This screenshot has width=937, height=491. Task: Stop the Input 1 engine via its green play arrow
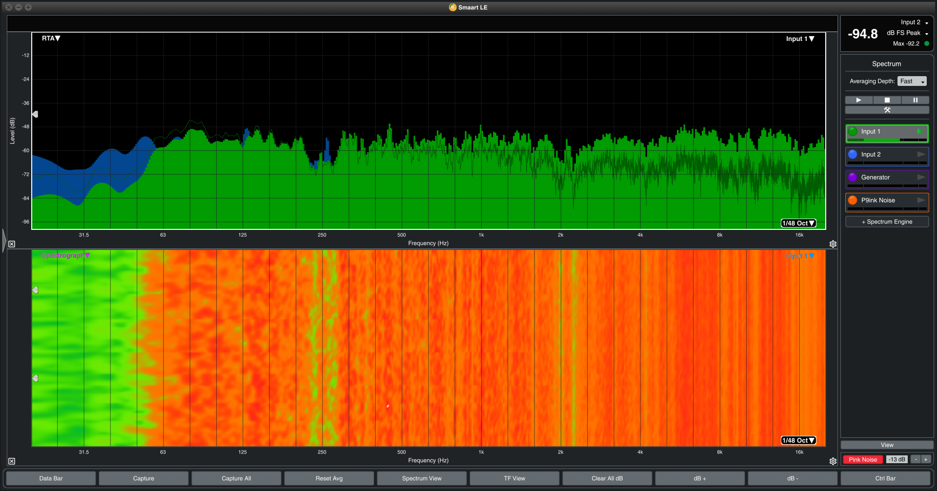coord(920,131)
